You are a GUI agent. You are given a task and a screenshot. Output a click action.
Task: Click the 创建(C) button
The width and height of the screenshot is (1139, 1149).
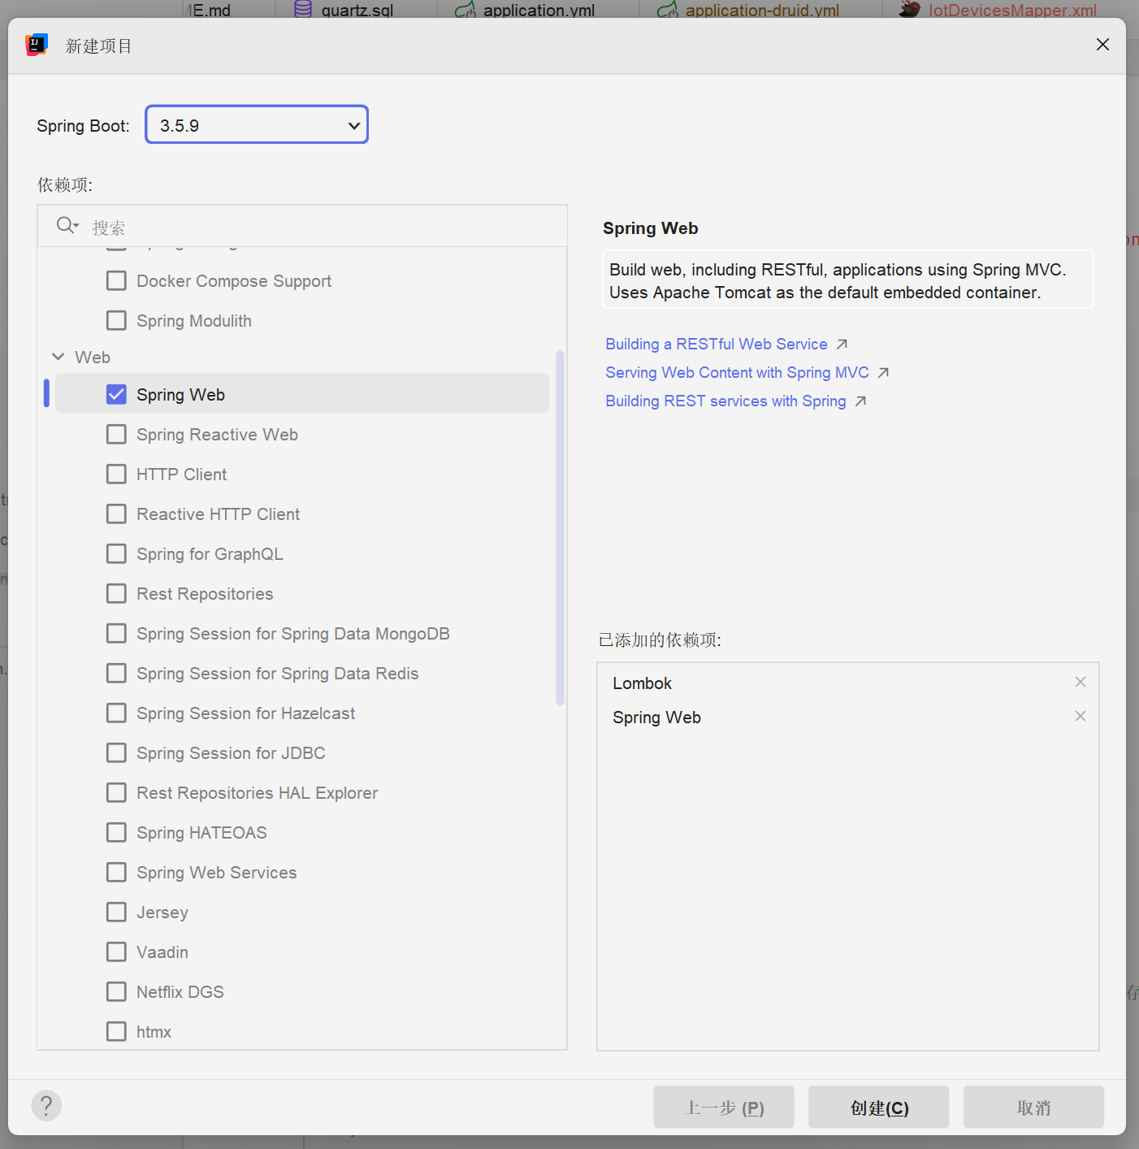(878, 1107)
